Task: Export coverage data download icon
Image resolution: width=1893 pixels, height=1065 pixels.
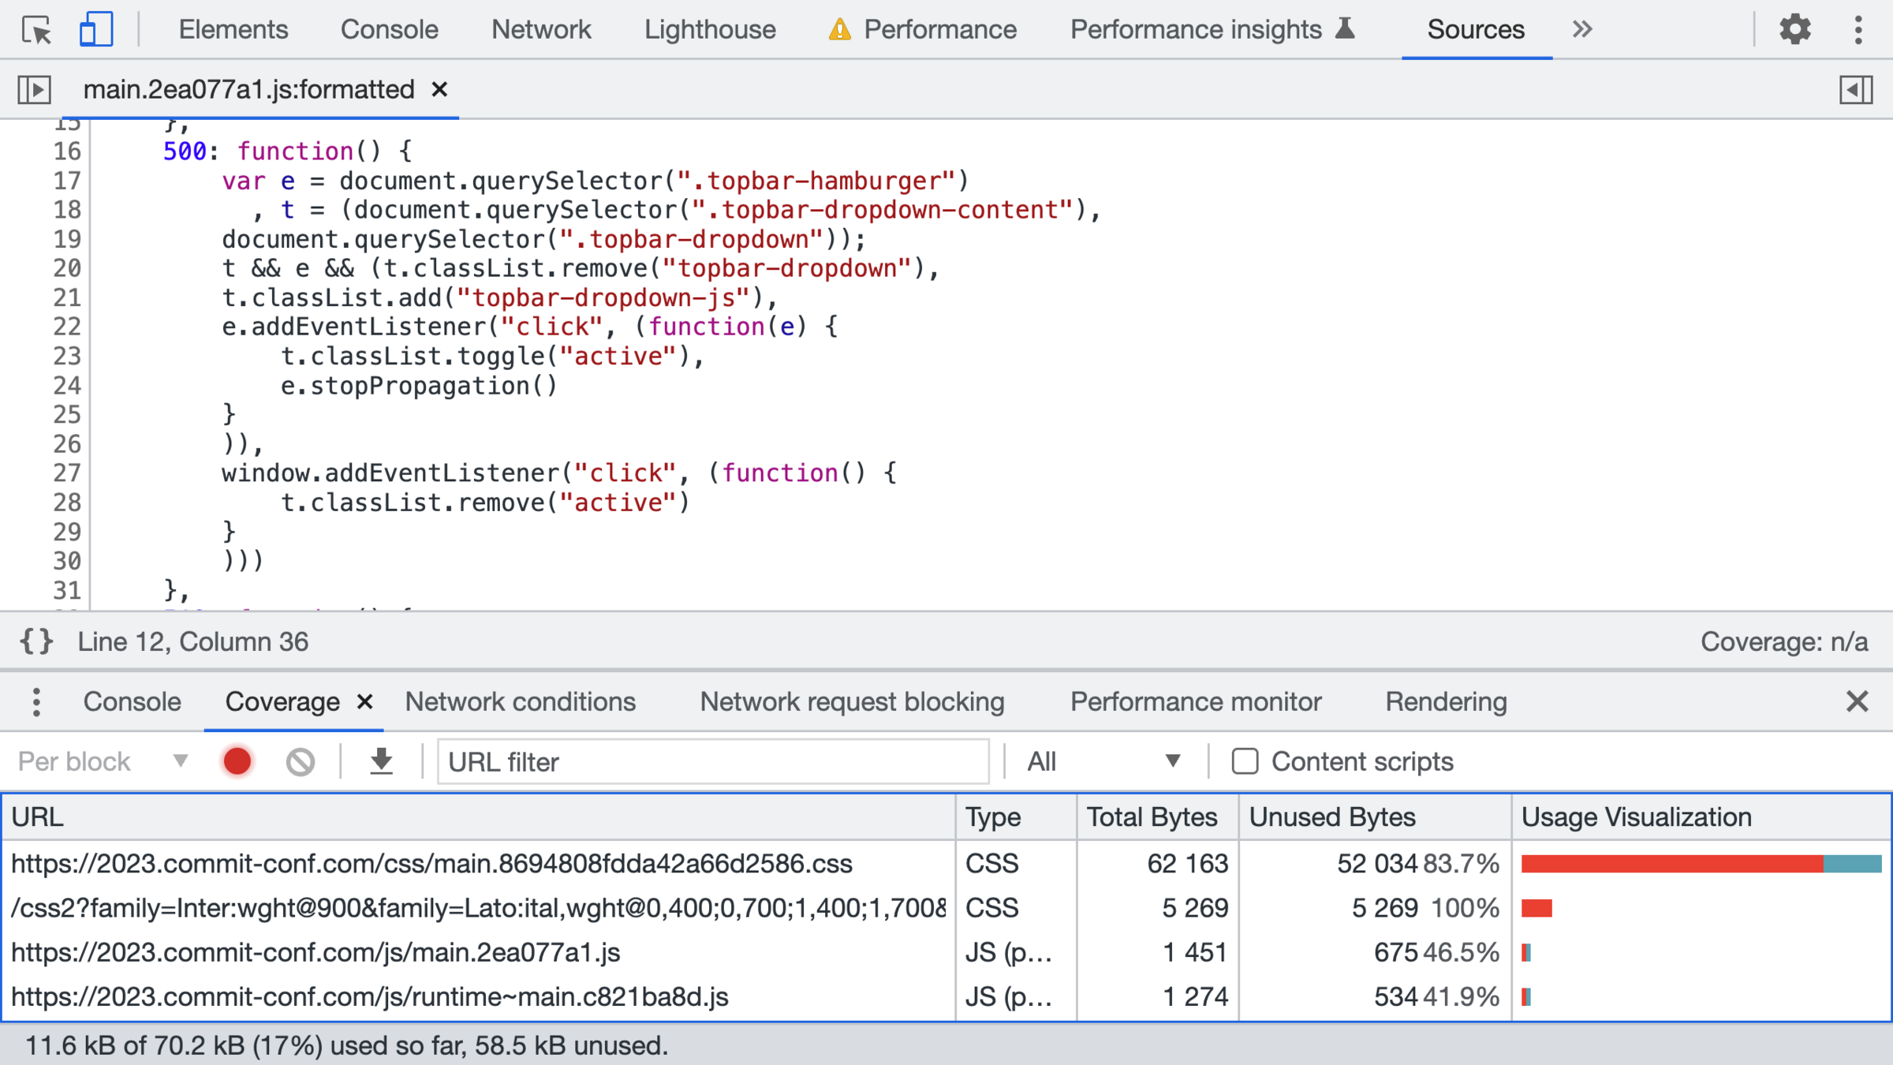Action: tap(382, 761)
